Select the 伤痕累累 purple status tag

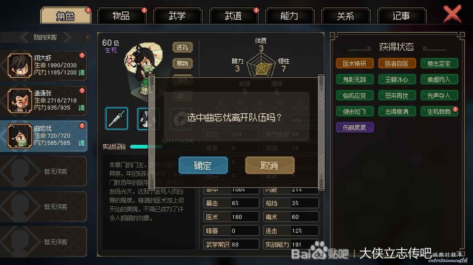tap(355, 127)
